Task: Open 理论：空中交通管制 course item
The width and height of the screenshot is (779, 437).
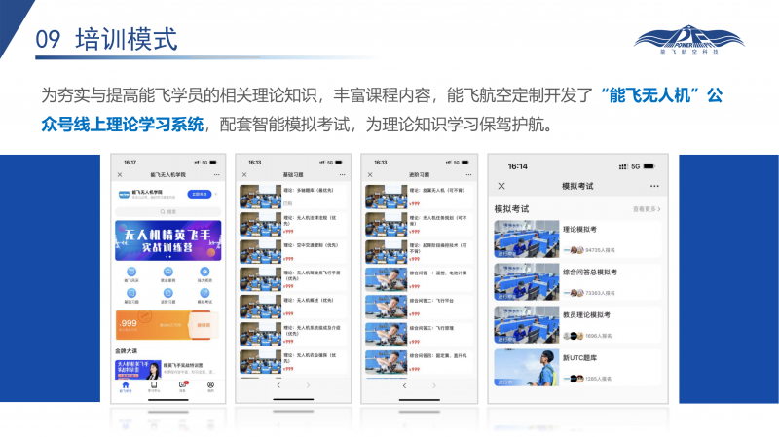Action: (x=293, y=252)
